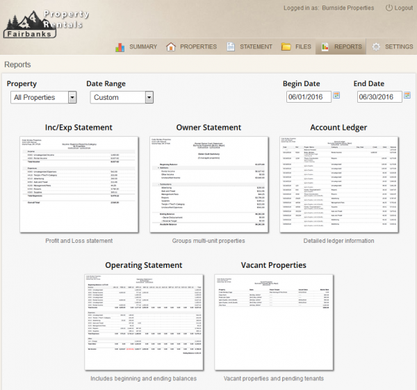Screen dimensions: 417x390
Task: Click the Files folder icon
Action: coord(286,47)
